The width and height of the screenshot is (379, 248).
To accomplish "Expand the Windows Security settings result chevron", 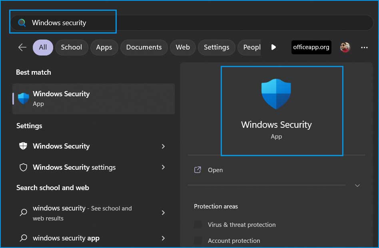I will pyautogui.click(x=163, y=167).
